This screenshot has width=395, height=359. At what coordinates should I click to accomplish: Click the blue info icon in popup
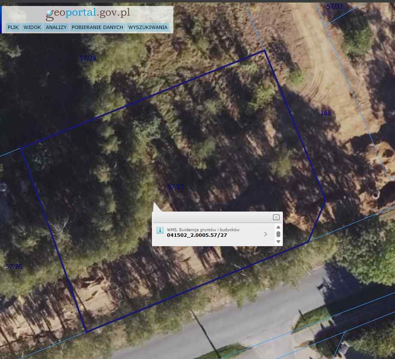click(x=160, y=231)
